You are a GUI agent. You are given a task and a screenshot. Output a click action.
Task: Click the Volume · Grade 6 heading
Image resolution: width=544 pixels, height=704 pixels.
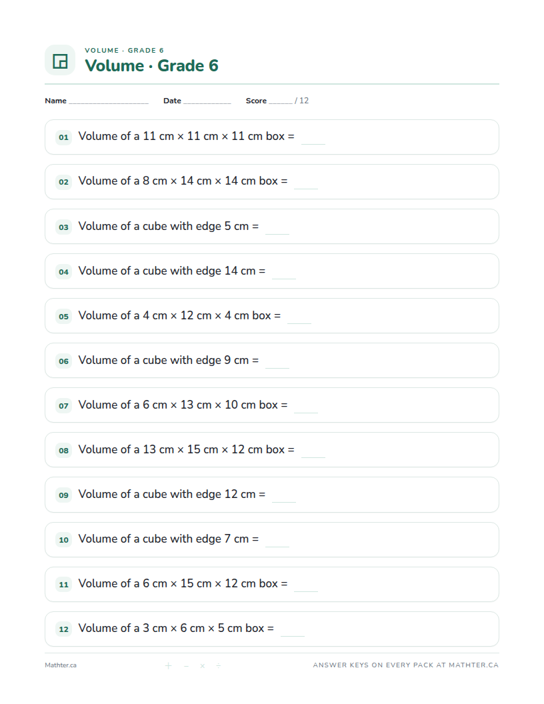coord(152,65)
